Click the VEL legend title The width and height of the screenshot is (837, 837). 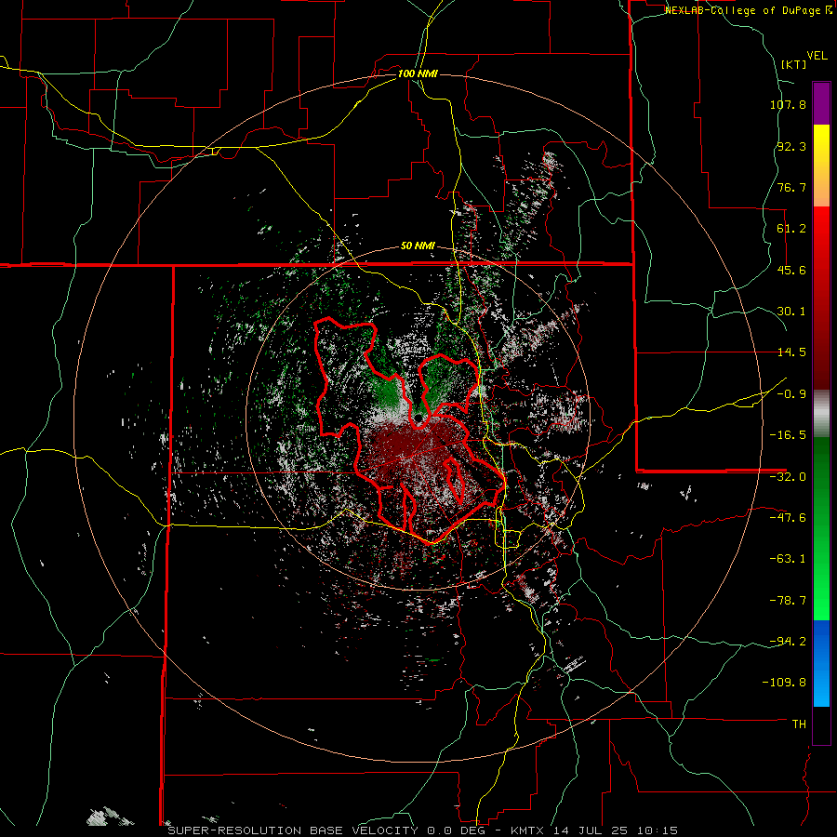817,56
